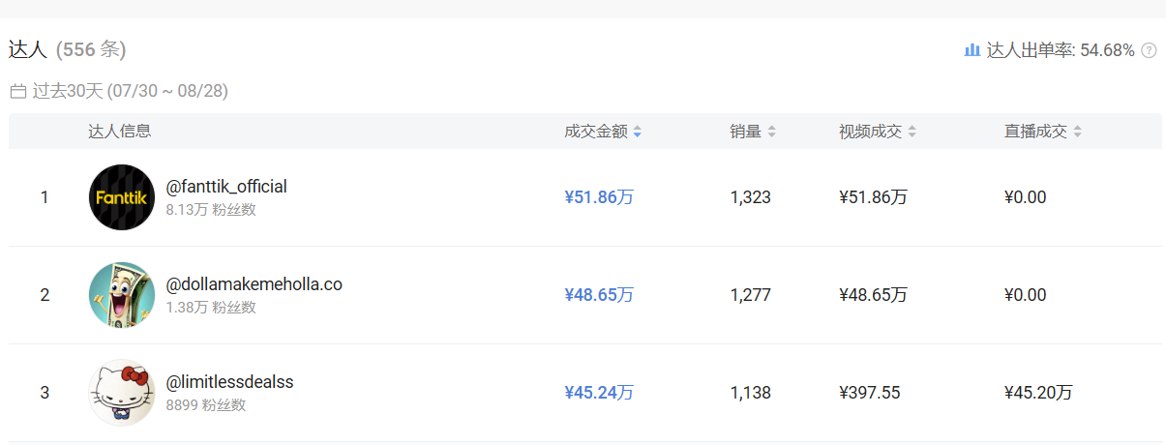Click the calendar icon beside 过去30天
The image size is (1166, 445).
18,91
